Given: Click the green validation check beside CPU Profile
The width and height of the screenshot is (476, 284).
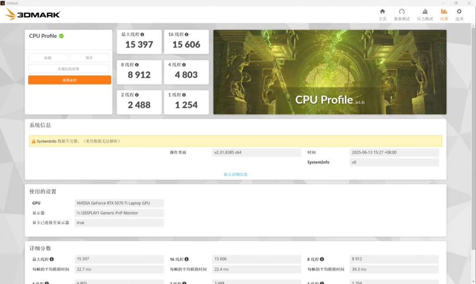Looking at the screenshot, I should [x=61, y=36].
